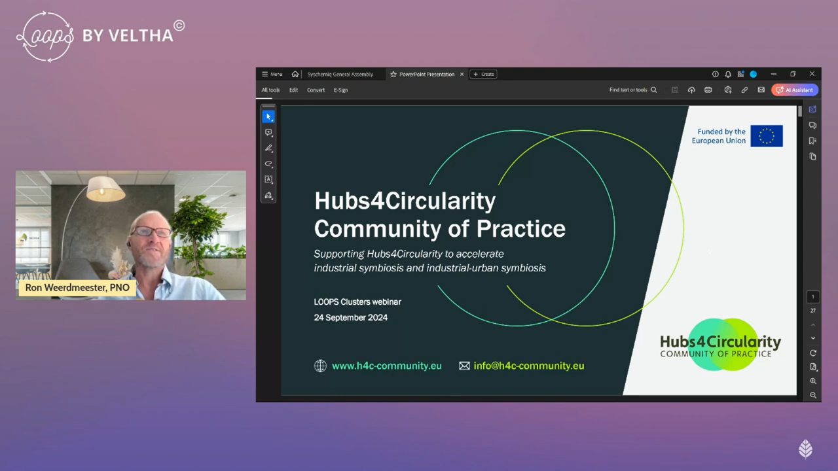
Task: Star the PowerPoint Presentation document
Action: (x=393, y=74)
